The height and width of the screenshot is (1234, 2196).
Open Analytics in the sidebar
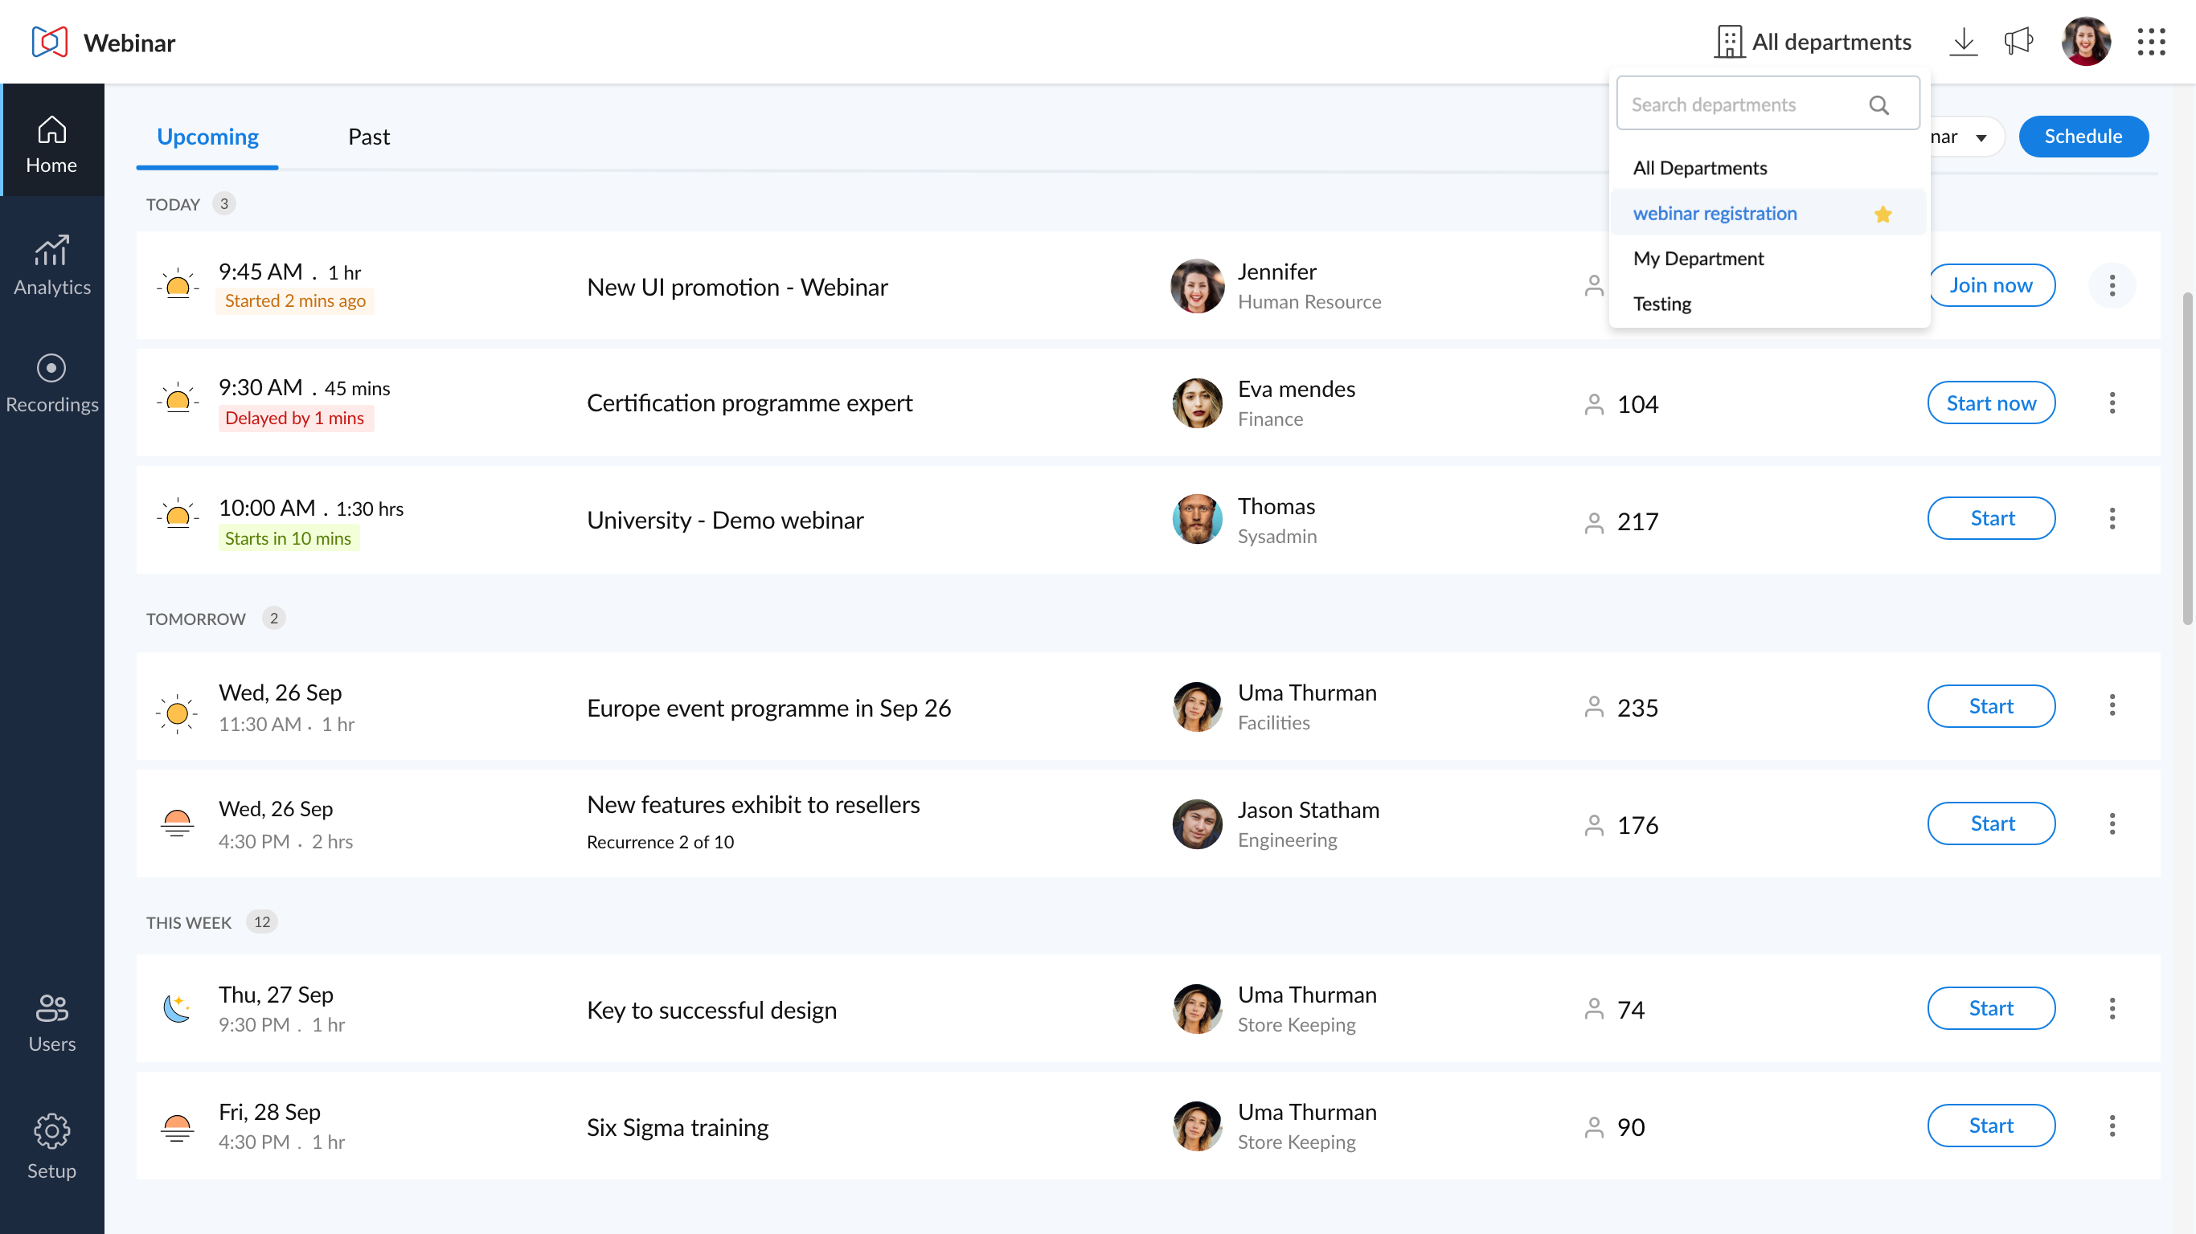[x=51, y=265]
